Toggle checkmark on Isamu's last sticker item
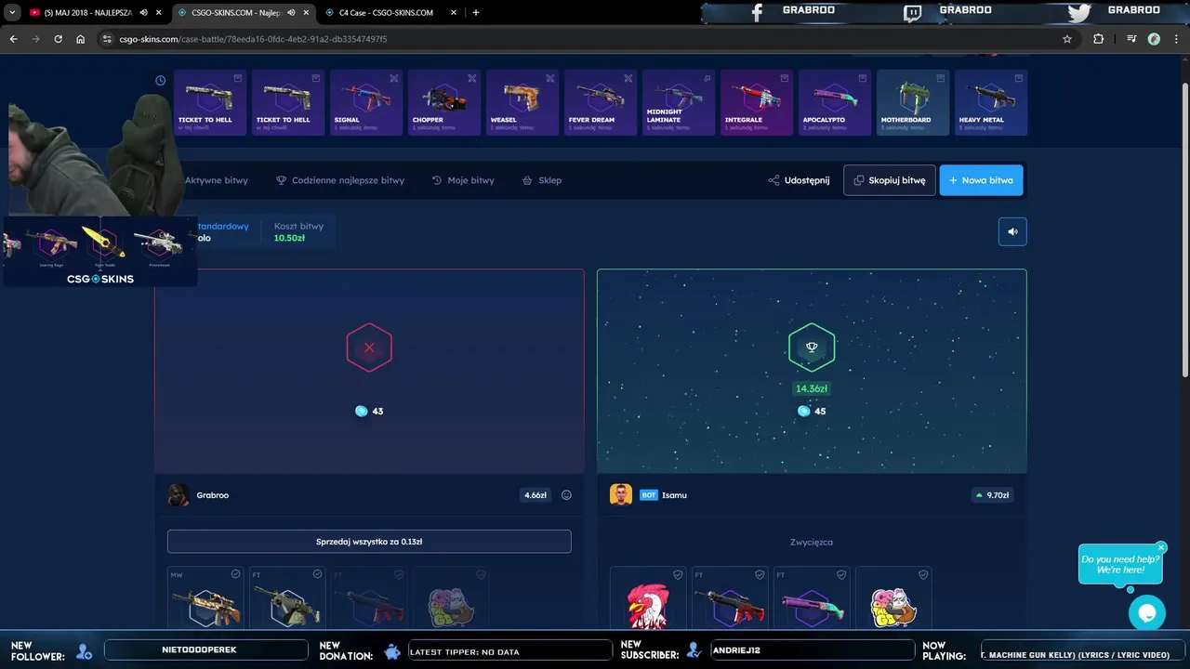The height and width of the screenshot is (669, 1190). click(923, 575)
